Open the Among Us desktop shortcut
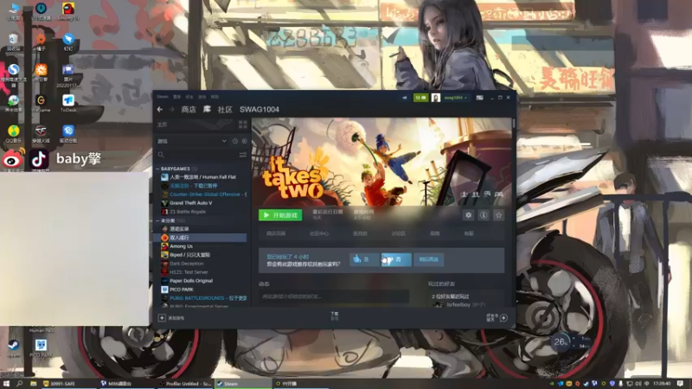Image resolution: width=692 pixels, height=389 pixels. point(68,12)
